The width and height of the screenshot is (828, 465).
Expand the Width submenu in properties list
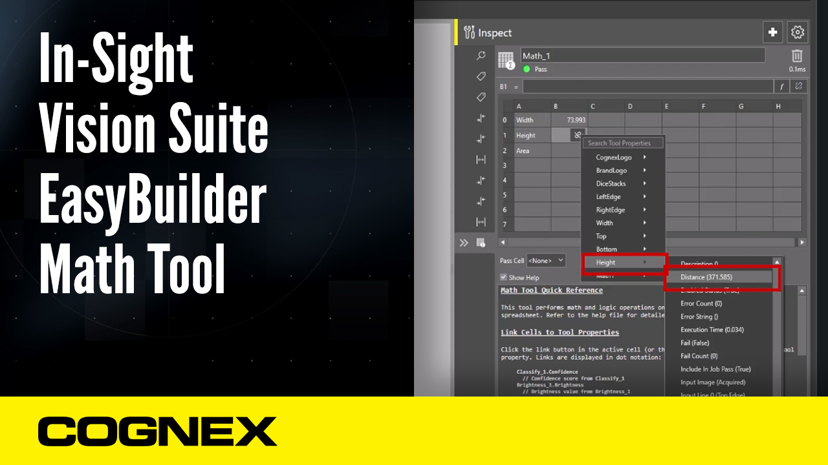point(623,223)
